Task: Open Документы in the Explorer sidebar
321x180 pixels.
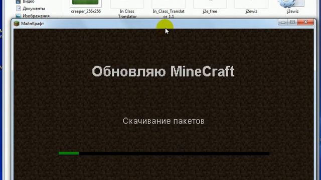Action: click(x=34, y=8)
